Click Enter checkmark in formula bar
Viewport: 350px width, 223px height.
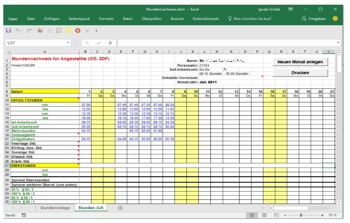(99, 43)
